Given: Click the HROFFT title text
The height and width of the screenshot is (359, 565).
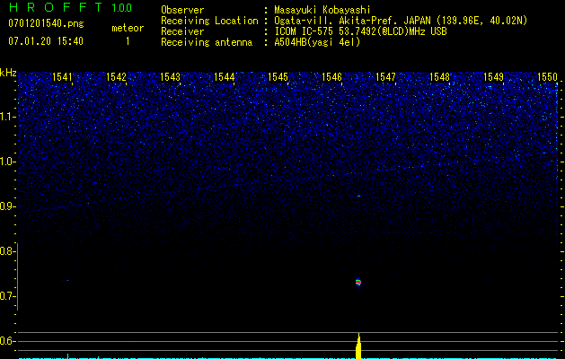Looking at the screenshot, I should tap(55, 8).
